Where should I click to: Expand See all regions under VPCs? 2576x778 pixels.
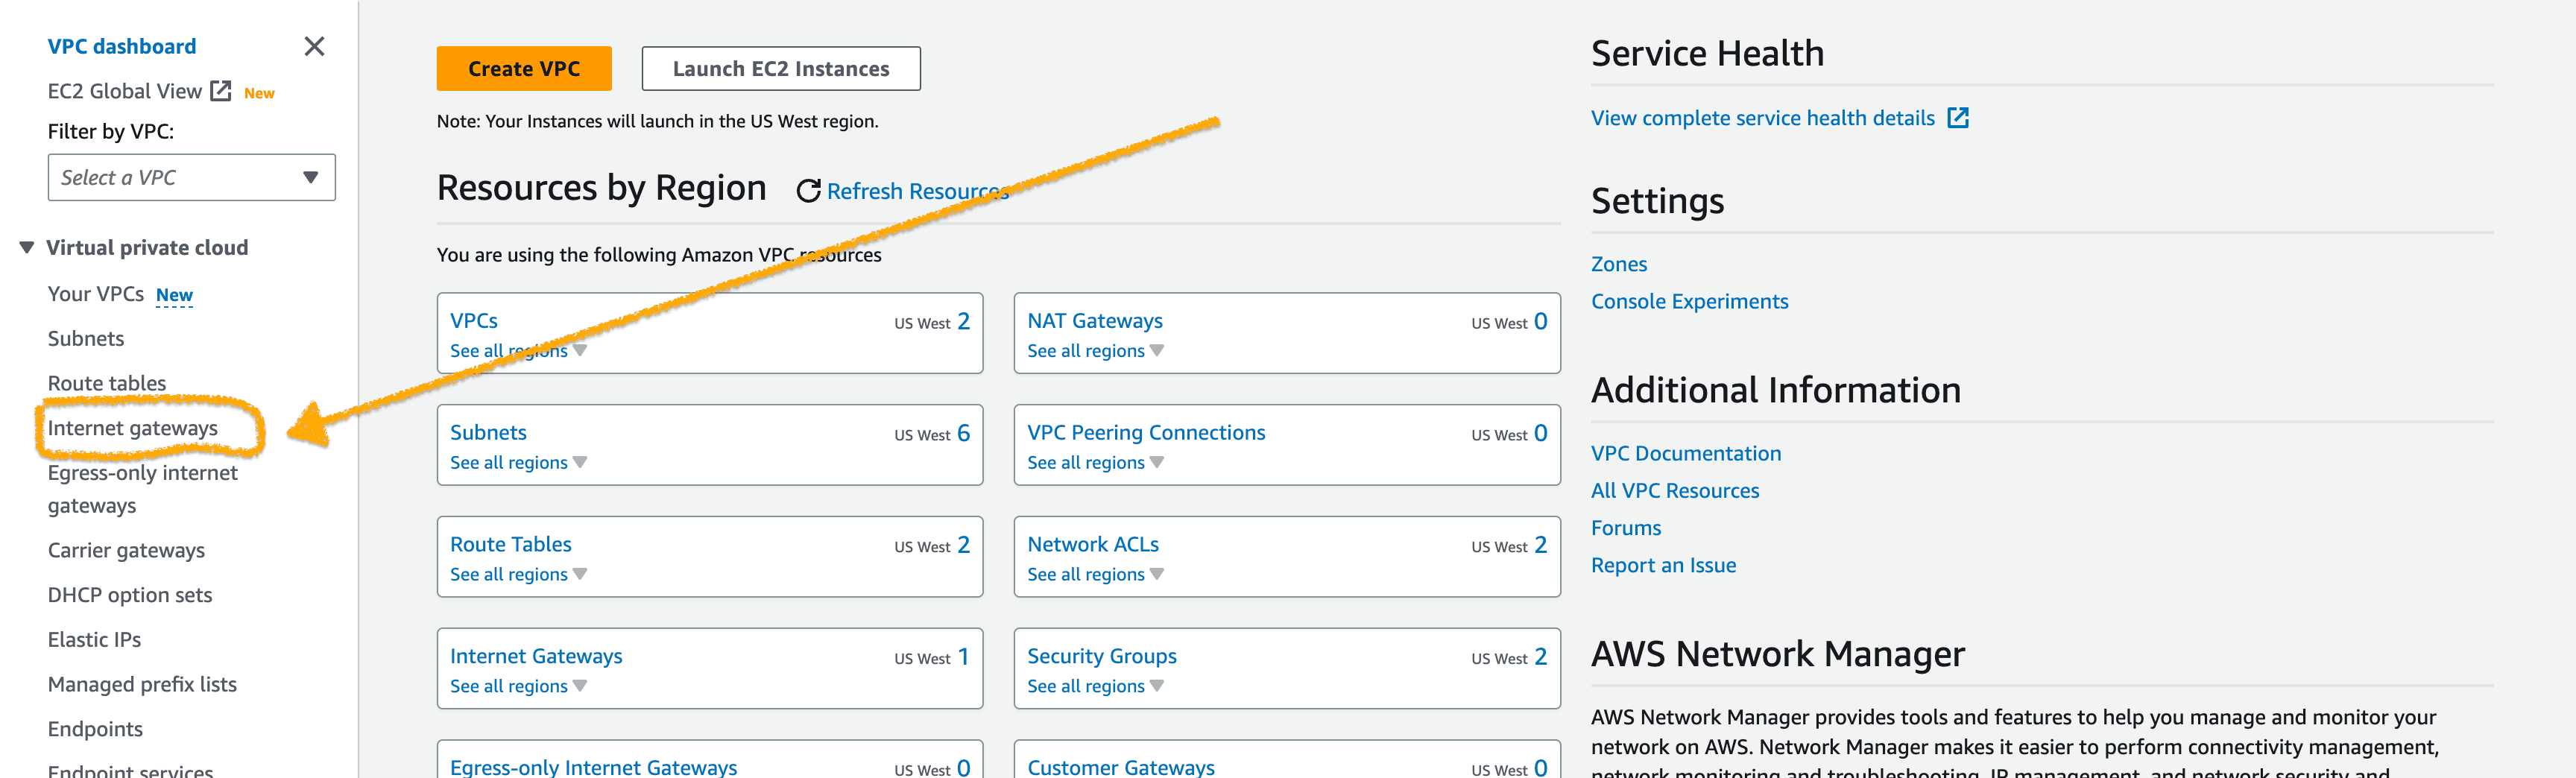tap(517, 351)
